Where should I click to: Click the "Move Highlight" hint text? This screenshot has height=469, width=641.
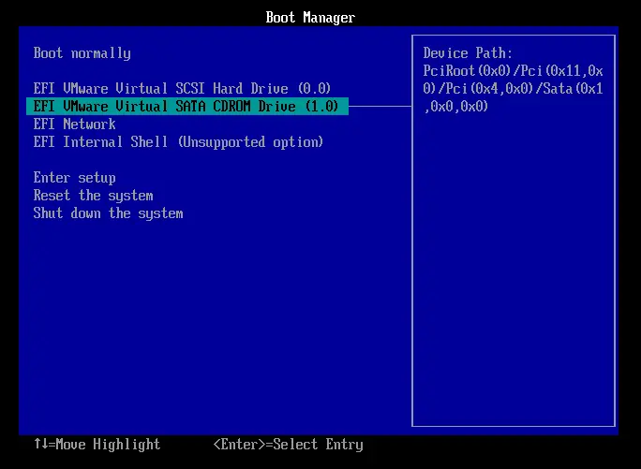[108, 445]
